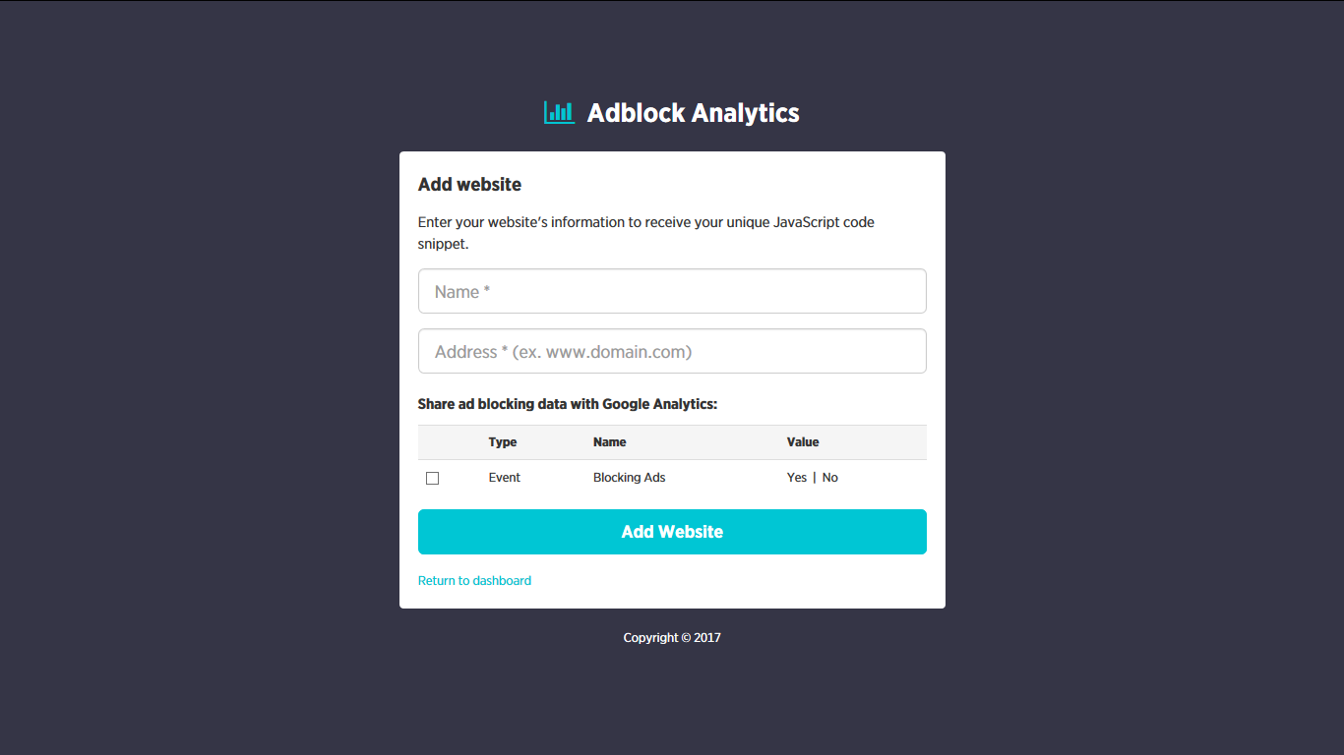
Task: Click the Adblock Analytics title text
Action: [x=693, y=112]
